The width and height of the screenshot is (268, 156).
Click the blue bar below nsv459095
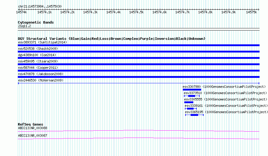click(139, 64)
